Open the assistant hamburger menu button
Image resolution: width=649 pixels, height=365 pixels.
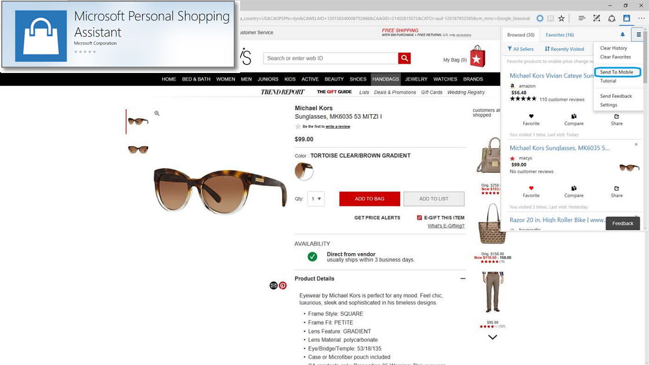point(638,35)
